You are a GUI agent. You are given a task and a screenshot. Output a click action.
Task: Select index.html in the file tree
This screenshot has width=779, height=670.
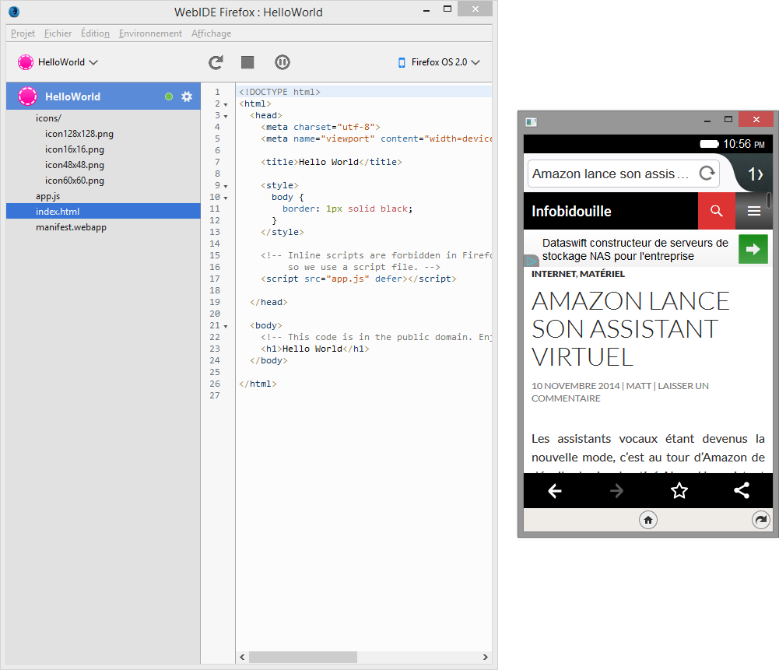[104, 212]
